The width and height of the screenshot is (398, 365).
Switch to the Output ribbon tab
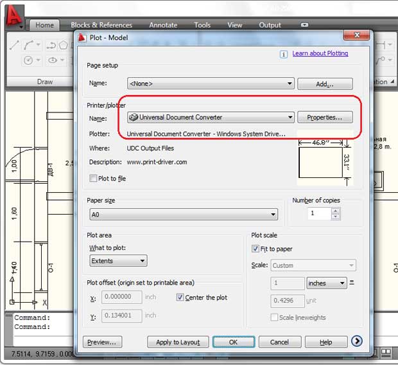point(270,25)
